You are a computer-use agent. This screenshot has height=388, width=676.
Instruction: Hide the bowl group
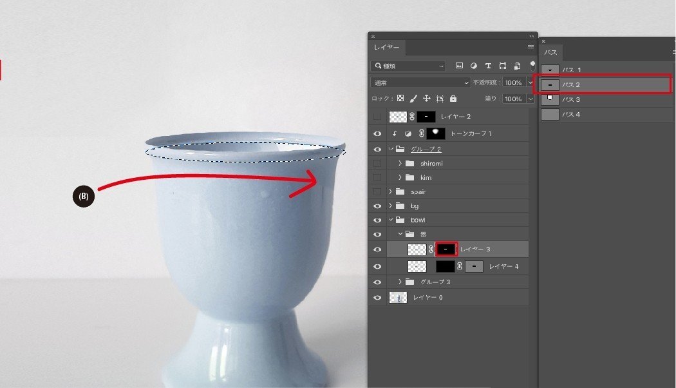tap(377, 220)
